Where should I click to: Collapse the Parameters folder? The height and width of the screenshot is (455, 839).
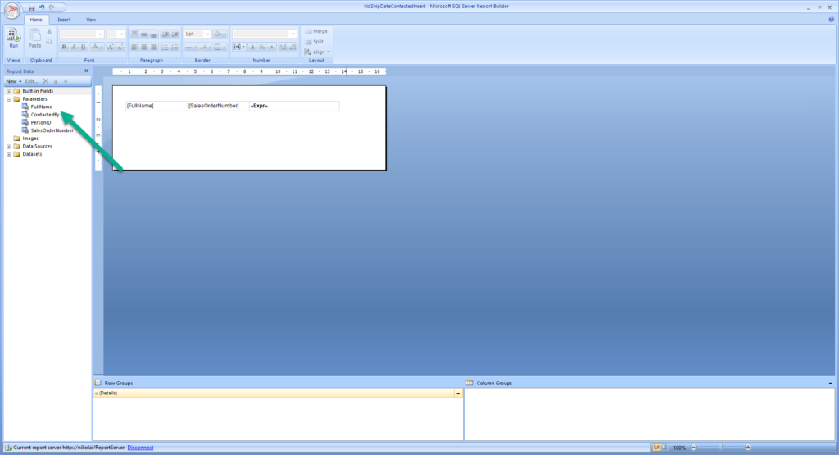coord(8,99)
